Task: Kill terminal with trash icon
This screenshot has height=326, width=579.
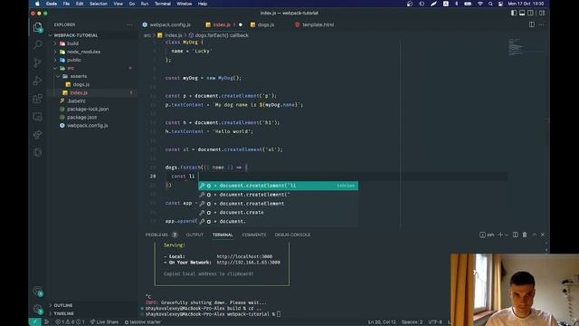Action: coord(525,235)
